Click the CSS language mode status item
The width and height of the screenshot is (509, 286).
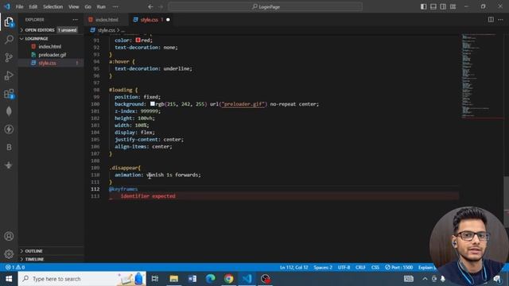tap(375, 268)
